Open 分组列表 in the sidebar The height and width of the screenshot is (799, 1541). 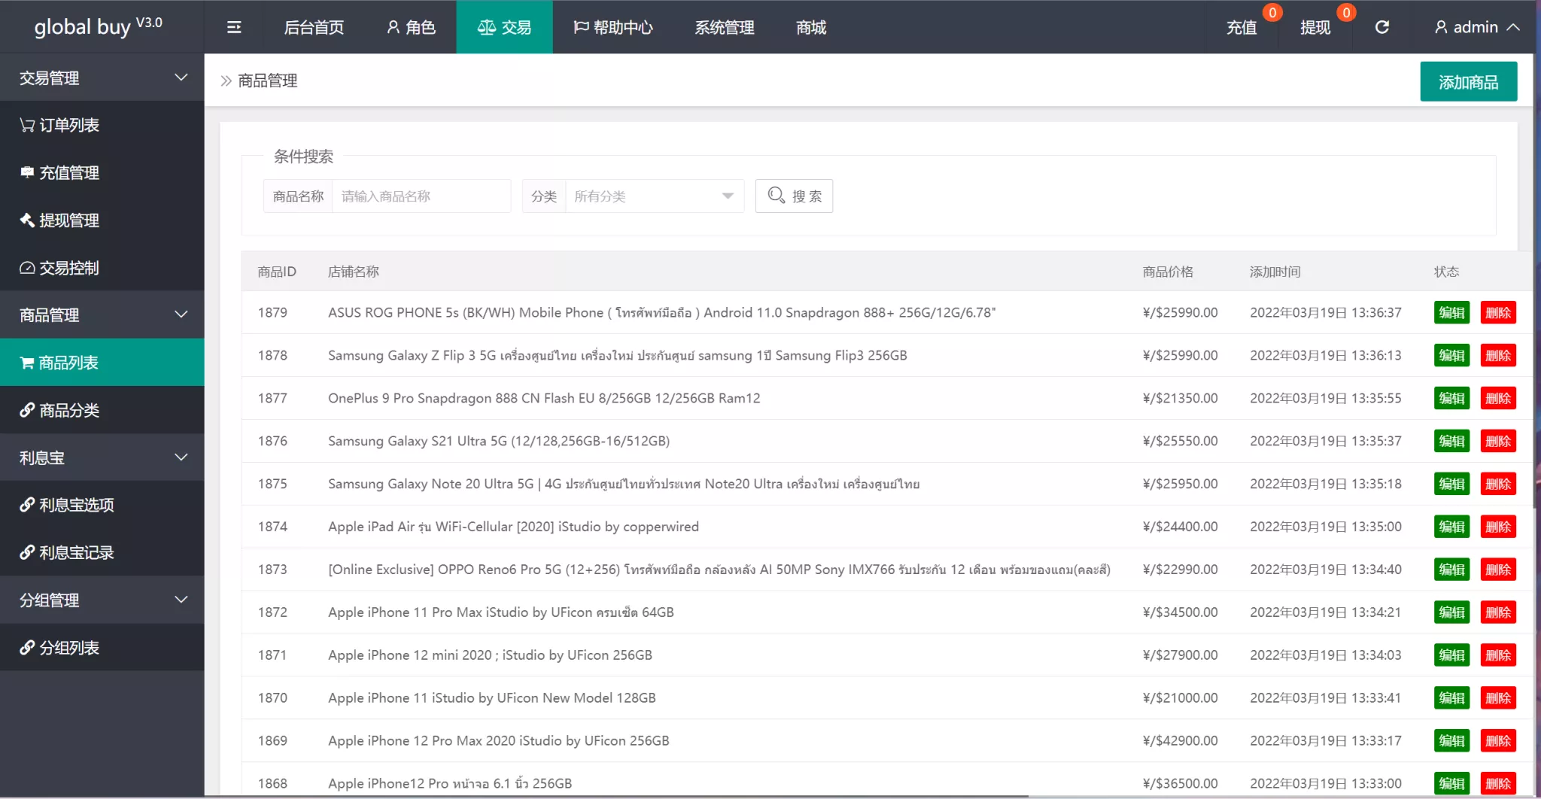[60, 648]
